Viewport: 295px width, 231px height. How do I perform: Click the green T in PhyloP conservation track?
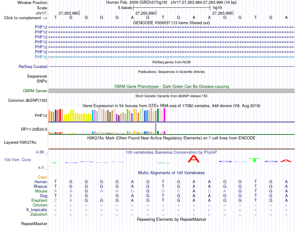255,160
